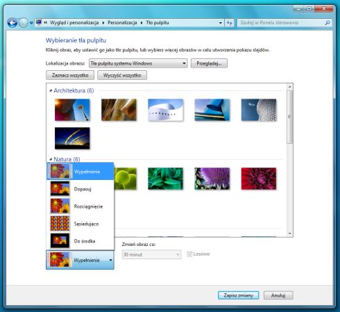Select the purple thistle flower wallpaper
Screen dimensions: 340x312
pyautogui.click(x=212, y=179)
